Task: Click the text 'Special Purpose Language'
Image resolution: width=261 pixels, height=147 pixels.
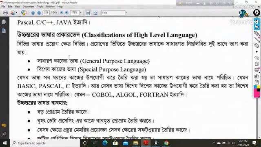Action: coord(112,69)
